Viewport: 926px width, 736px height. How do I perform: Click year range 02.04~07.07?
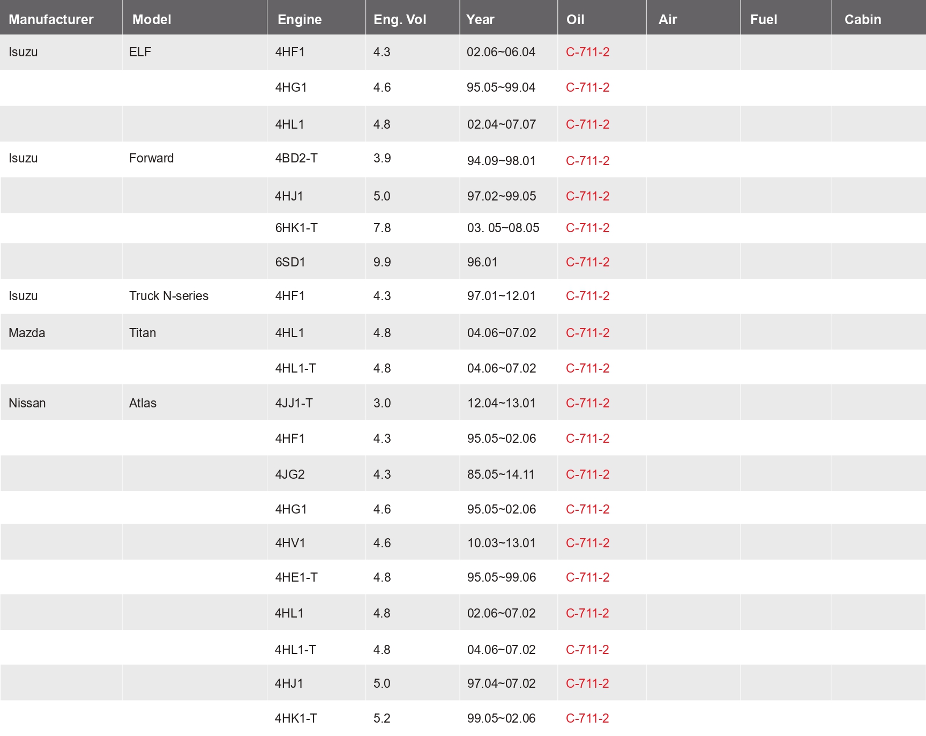502,124
